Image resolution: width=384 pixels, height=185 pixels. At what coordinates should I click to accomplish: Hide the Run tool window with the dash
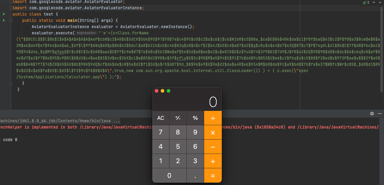tap(380, 114)
